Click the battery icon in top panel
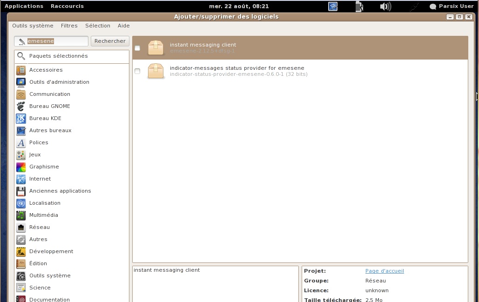The image size is (479, 302). click(359, 7)
